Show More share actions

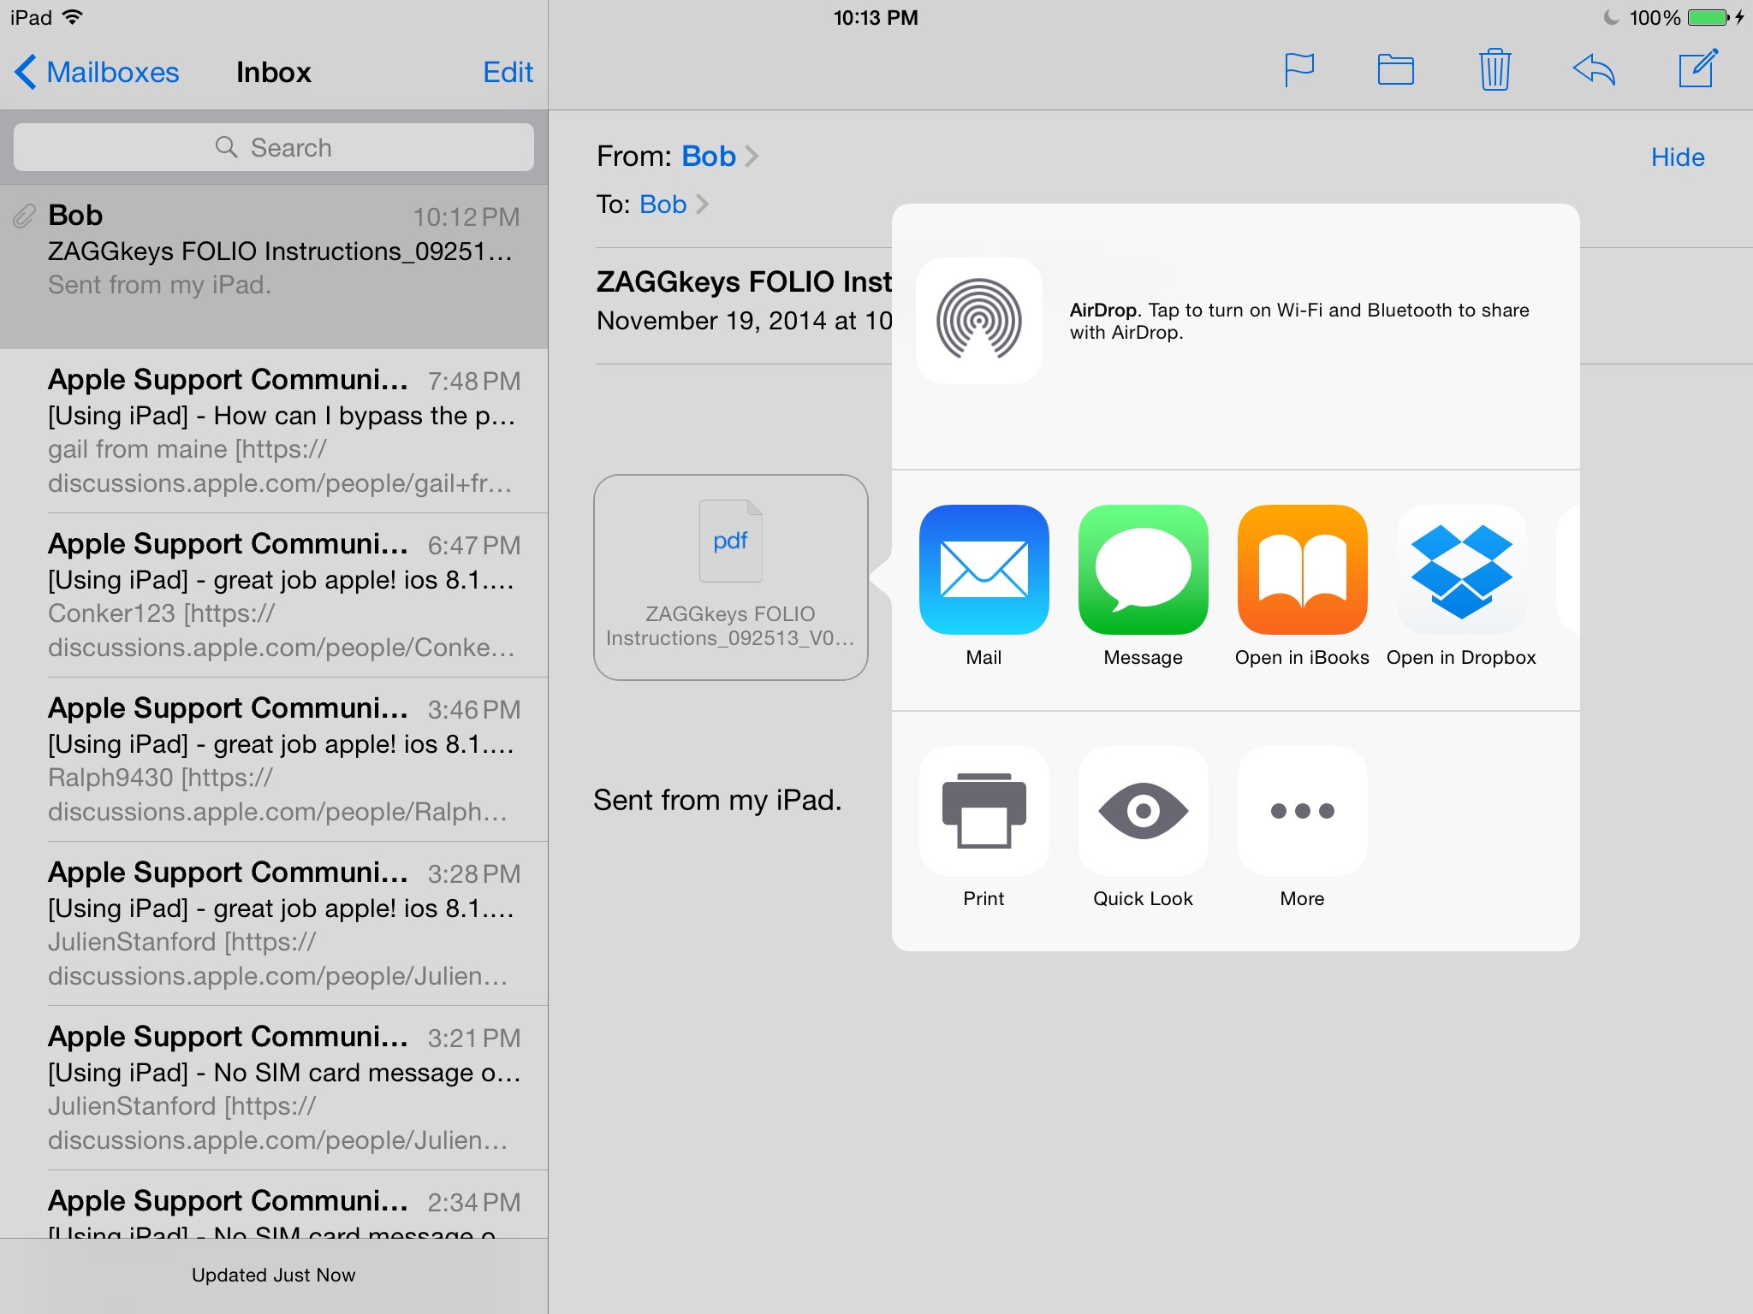1302,811
